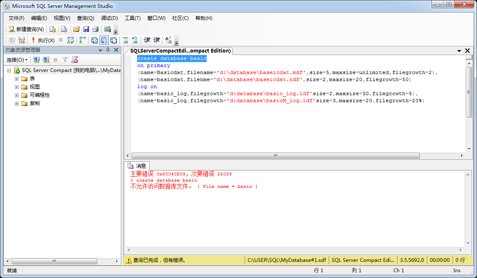Open the 连接(O) dropdown
Image resolution: width=477 pixels, height=278 pixels.
pyautogui.click(x=17, y=60)
